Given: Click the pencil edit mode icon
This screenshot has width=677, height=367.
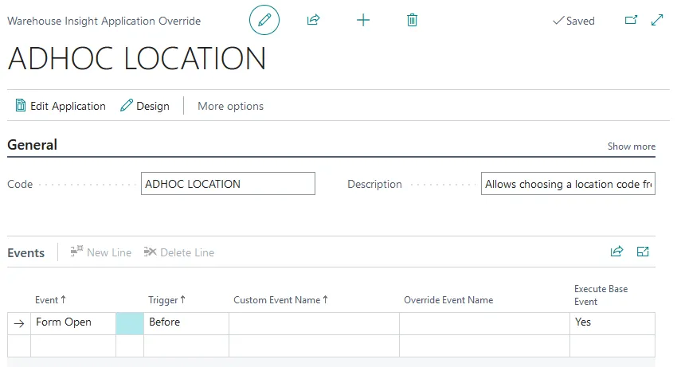Looking at the screenshot, I should [x=264, y=20].
